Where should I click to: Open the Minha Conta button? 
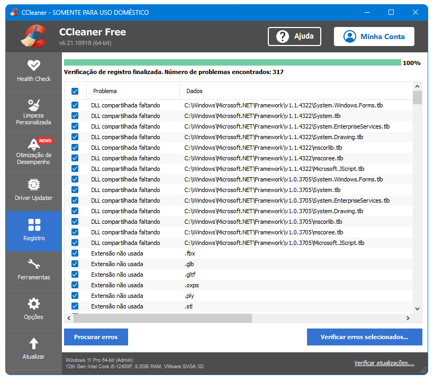pos(374,37)
